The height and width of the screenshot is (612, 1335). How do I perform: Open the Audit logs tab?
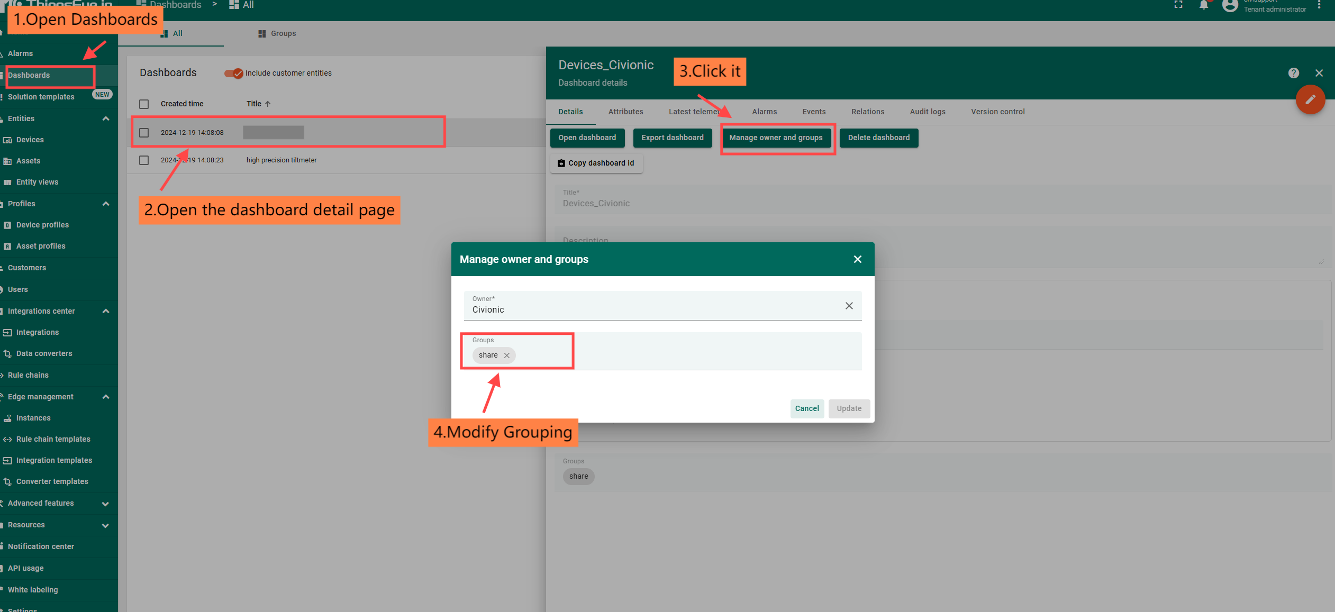pyautogui.click(x=927, y=112)
